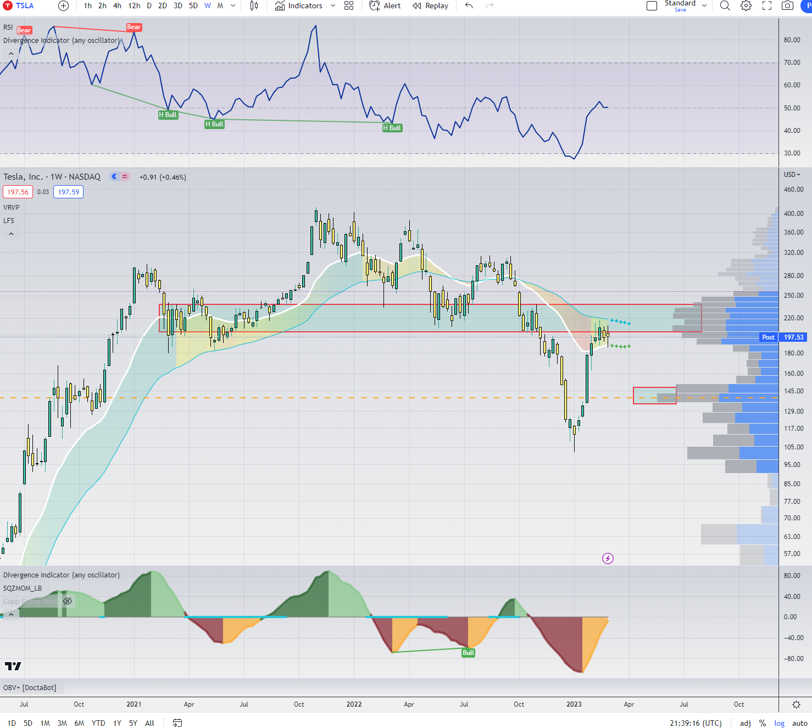Create an Alert
Image resolution: width=812 pixels, height=728 pixels.
click(385, 5)
